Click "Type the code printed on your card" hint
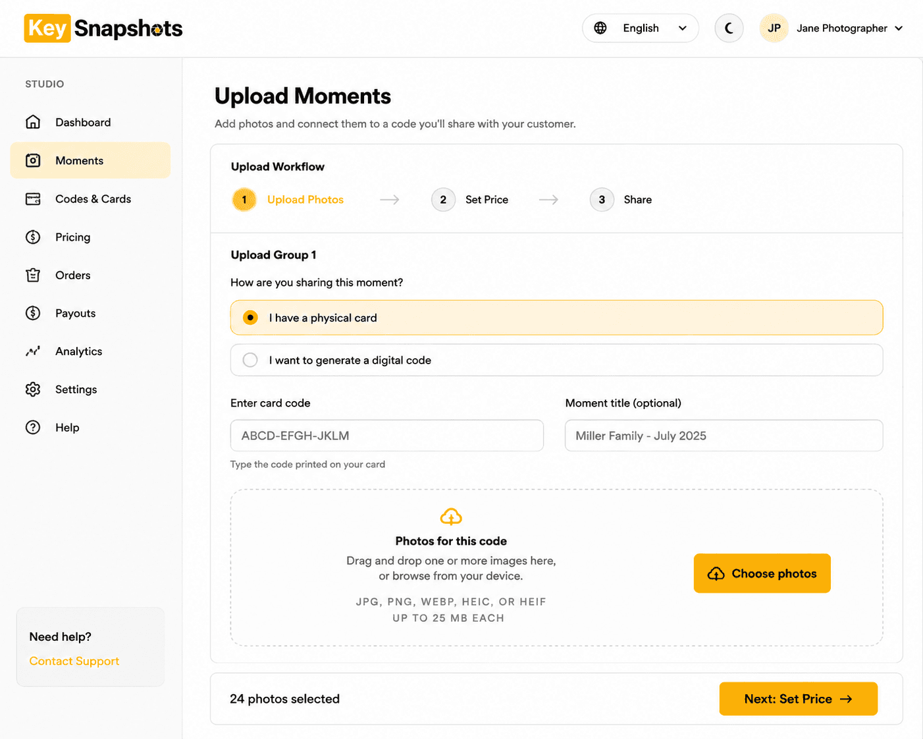This screenshot has height=739, width=923. click(x=307, y=464)
